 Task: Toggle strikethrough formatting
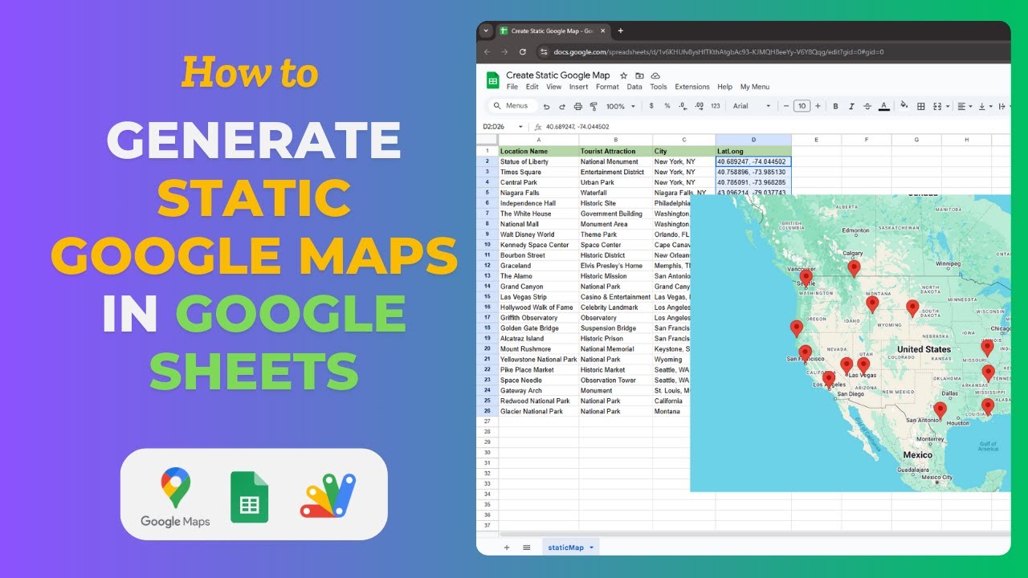coord(867,106)
